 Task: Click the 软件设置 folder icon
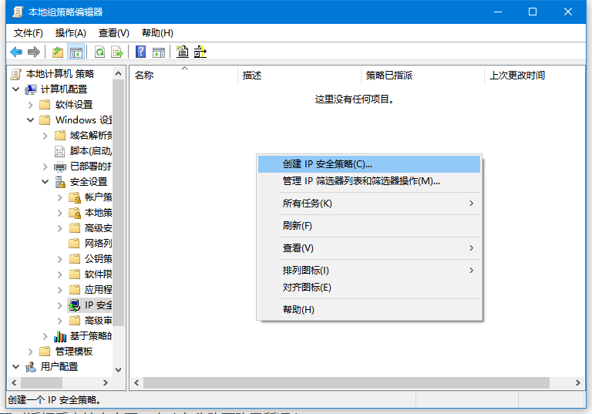pyautogui.click(x=45, y=105)
